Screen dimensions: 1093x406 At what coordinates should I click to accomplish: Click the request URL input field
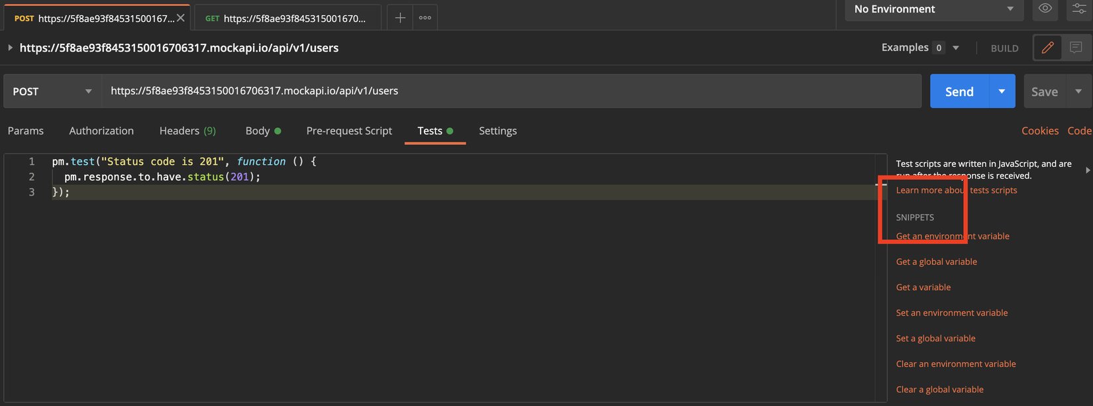pyautogui.click(x=510, y=91)
